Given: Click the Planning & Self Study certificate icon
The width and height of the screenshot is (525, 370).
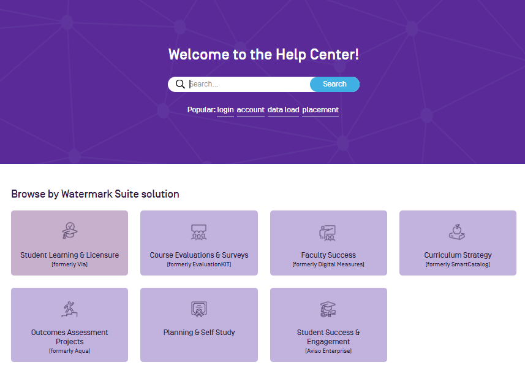Looking at the screenshot, I should 199,309.
